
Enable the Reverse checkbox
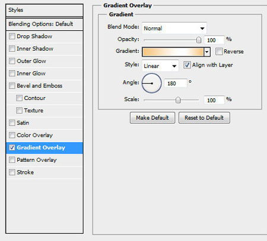[x=219, y=51]
